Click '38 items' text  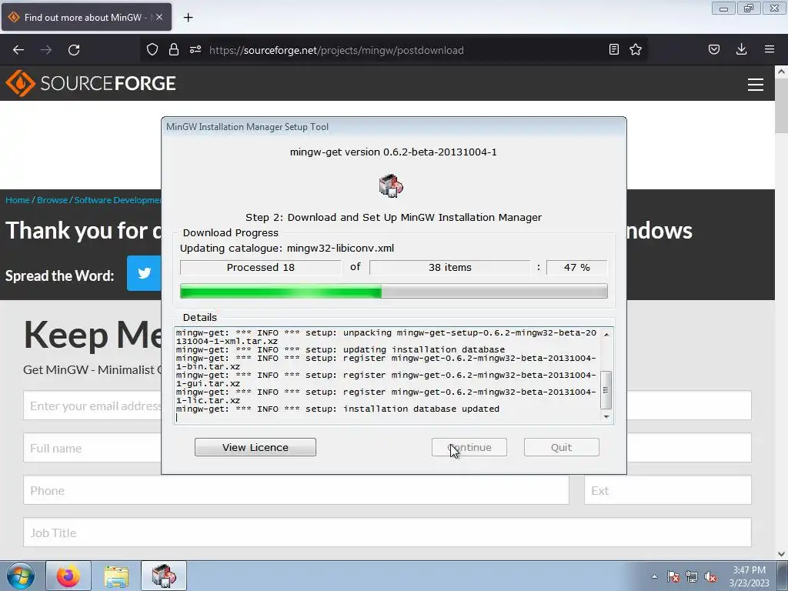pyautogui.click(x=449, y=267)
